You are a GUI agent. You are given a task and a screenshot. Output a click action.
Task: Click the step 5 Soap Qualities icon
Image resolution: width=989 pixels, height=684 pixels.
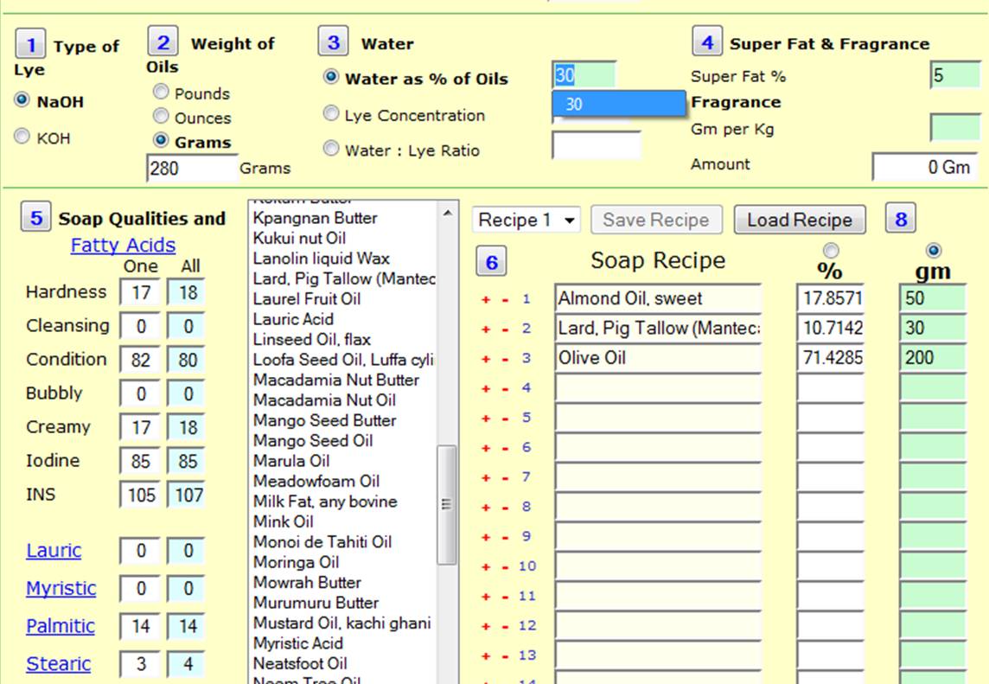coord(36,217)
